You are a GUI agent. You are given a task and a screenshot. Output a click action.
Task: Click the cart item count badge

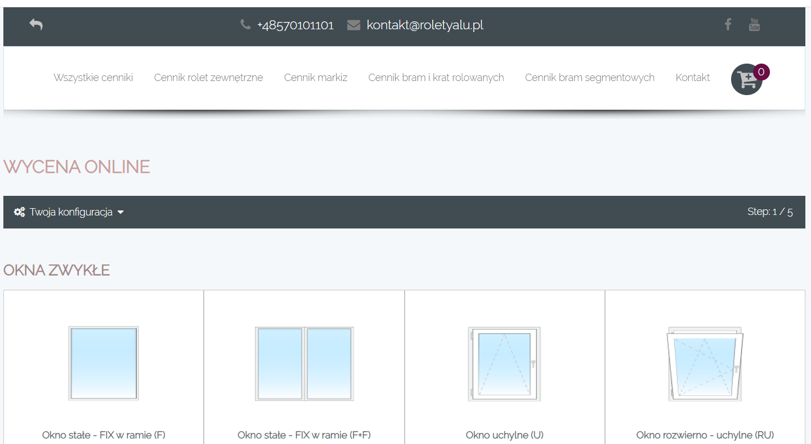click(x=761, y=72)
